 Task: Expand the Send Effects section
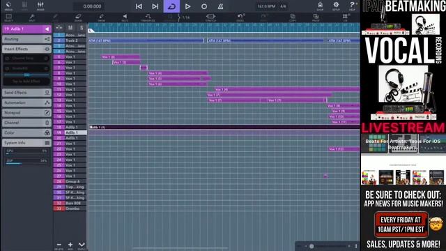(26, 93)
